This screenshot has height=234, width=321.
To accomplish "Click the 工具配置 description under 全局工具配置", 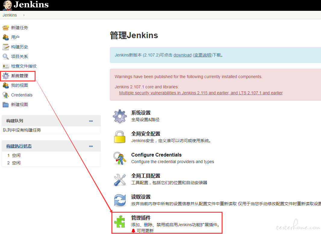I will [x=169, y=183].
